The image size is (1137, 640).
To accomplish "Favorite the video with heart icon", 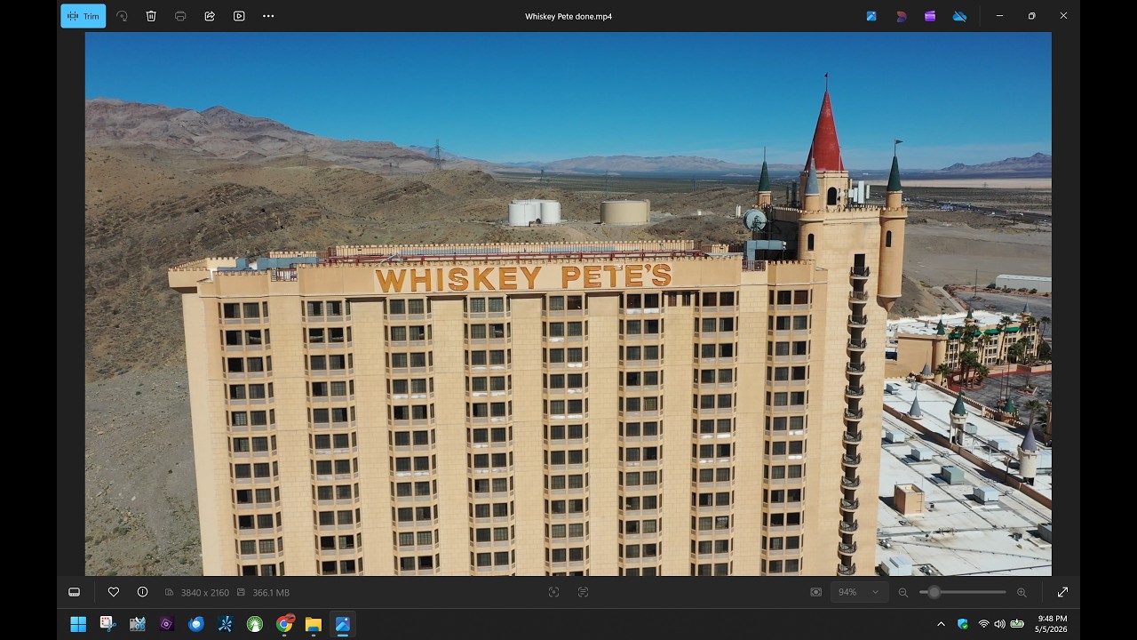I will click(x=114, y=592).
